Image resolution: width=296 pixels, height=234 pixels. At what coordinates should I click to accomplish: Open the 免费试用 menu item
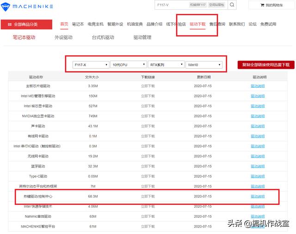click(x=268, y=24)
